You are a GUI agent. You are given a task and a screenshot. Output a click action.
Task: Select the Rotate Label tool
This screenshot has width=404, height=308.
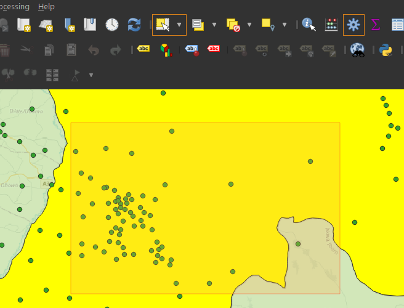tap(307, 50)
